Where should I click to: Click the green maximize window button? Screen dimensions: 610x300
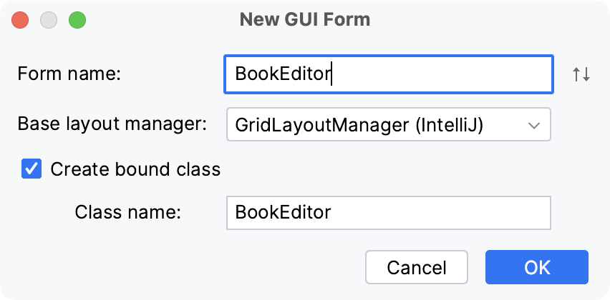77,19
